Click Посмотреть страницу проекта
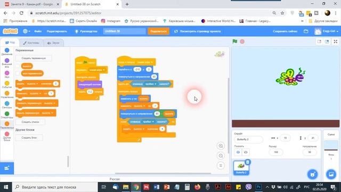This screenshot has width=341, height=192. pyautogui.click(x=198, y=31)
